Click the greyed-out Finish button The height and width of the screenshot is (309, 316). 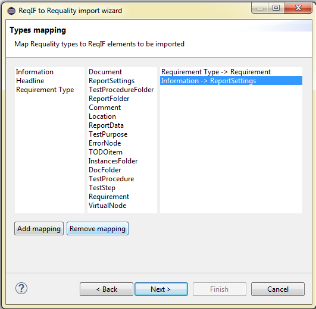[x=220, y=289]
